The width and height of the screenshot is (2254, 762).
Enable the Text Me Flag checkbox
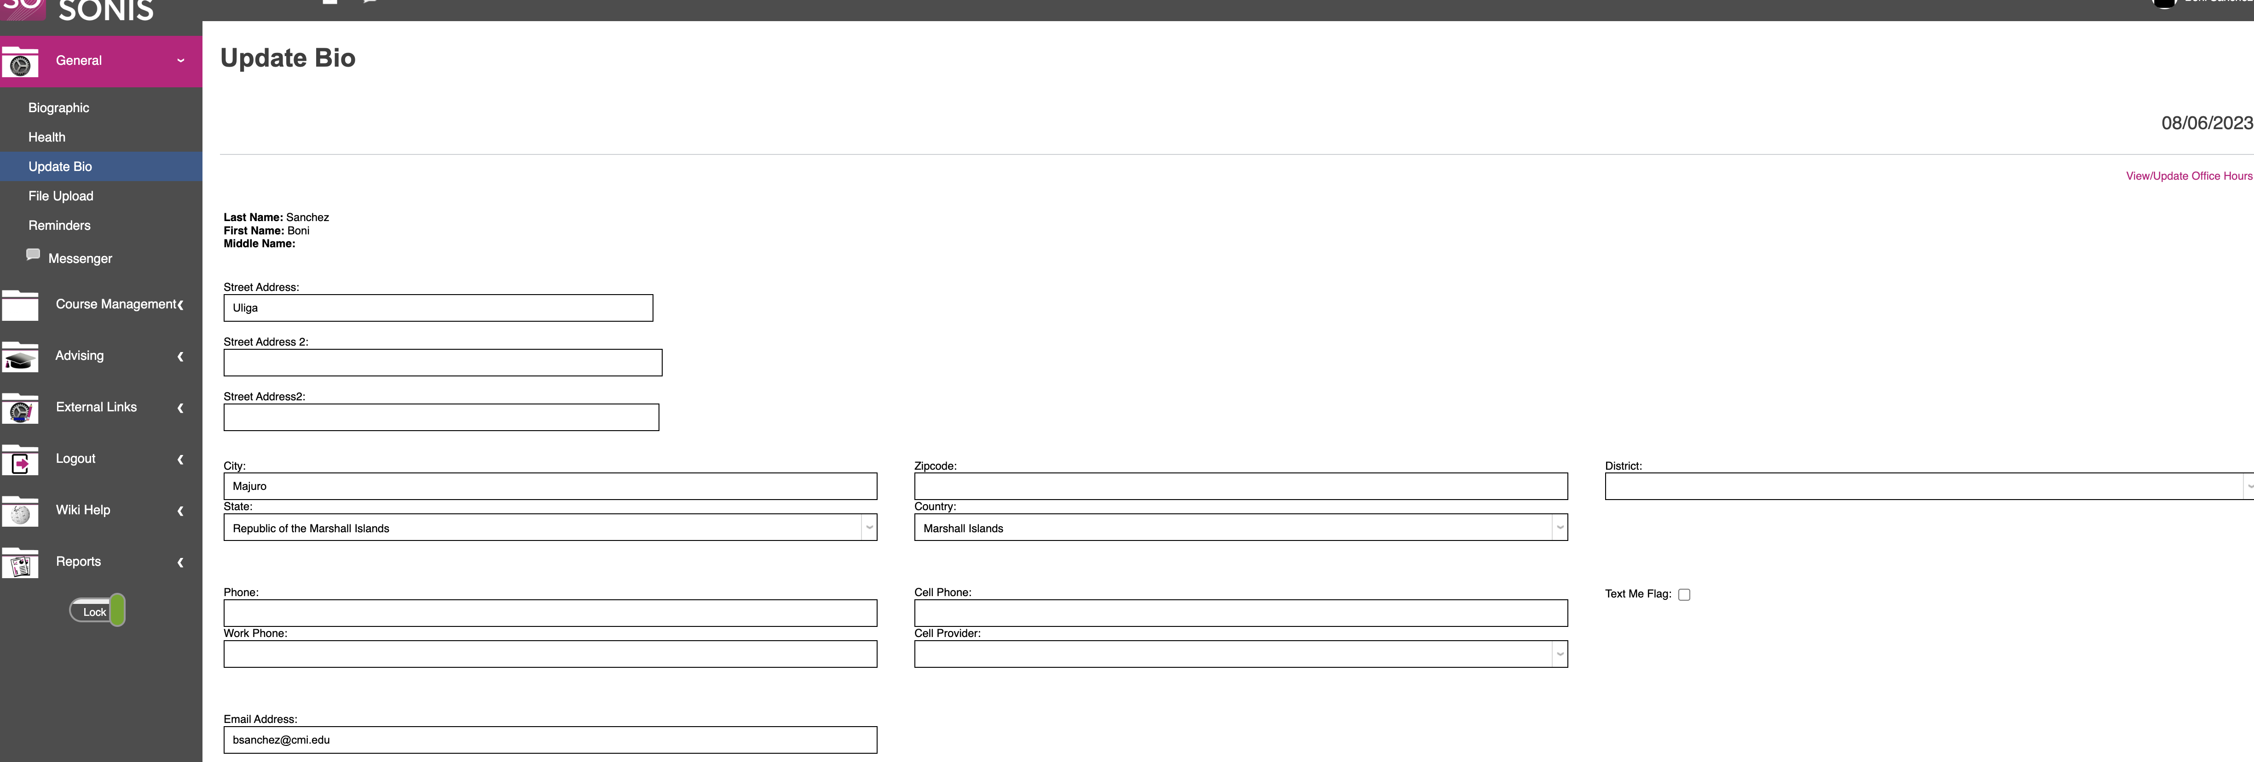[x=1683, y=594]
